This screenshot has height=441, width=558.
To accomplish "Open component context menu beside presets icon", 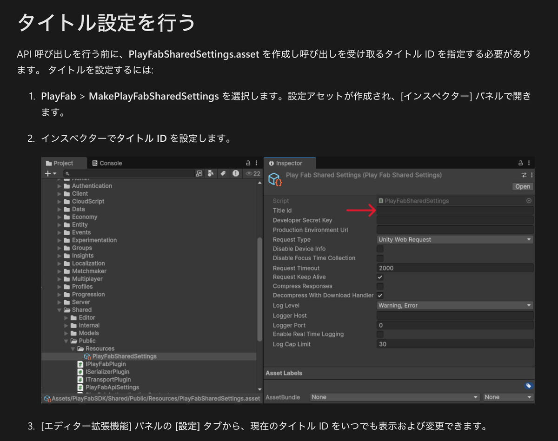I will coord(531,175).
